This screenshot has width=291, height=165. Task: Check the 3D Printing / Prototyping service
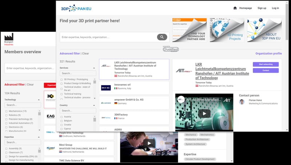[61, 80]
